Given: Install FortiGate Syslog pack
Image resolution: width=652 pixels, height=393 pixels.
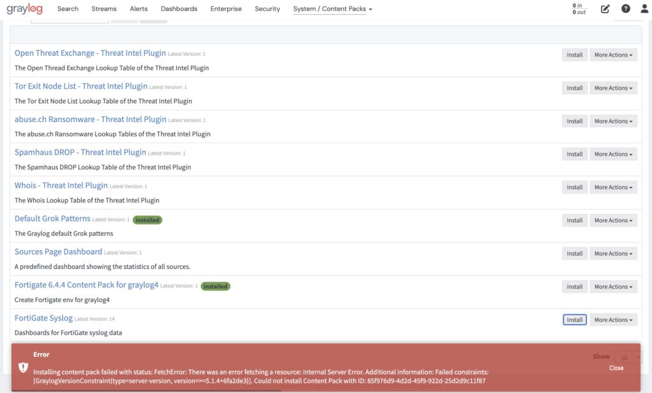Looking at the screenshot, I should point(575,320).
